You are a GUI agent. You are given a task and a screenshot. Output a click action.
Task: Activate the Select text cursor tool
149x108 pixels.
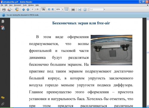(x=43, y=10)
